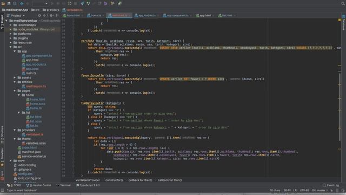Click the Synchronize toolbar icon
Image resolution: width=346 pixels, height=195 pixels.
tap(15, 4)
